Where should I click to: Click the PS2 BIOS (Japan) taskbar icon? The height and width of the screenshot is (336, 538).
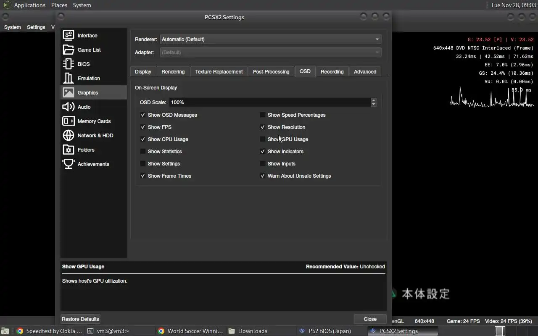(x=302, y=331)
